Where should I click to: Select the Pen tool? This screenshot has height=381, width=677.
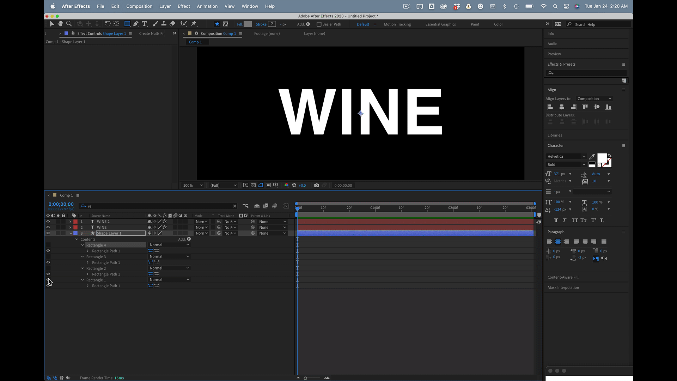pos(136,24)
